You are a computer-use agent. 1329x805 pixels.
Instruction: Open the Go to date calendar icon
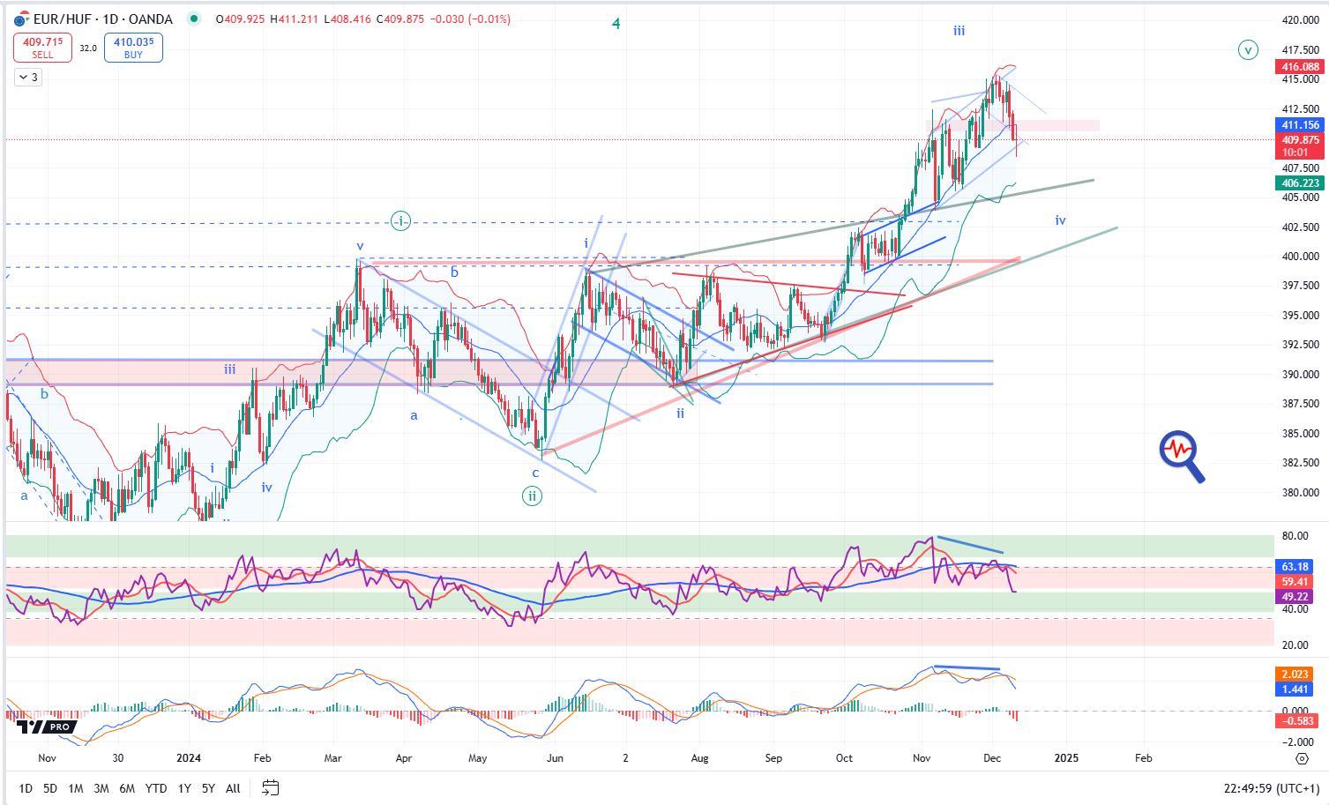pyautogui.click(x=271, y=787)
